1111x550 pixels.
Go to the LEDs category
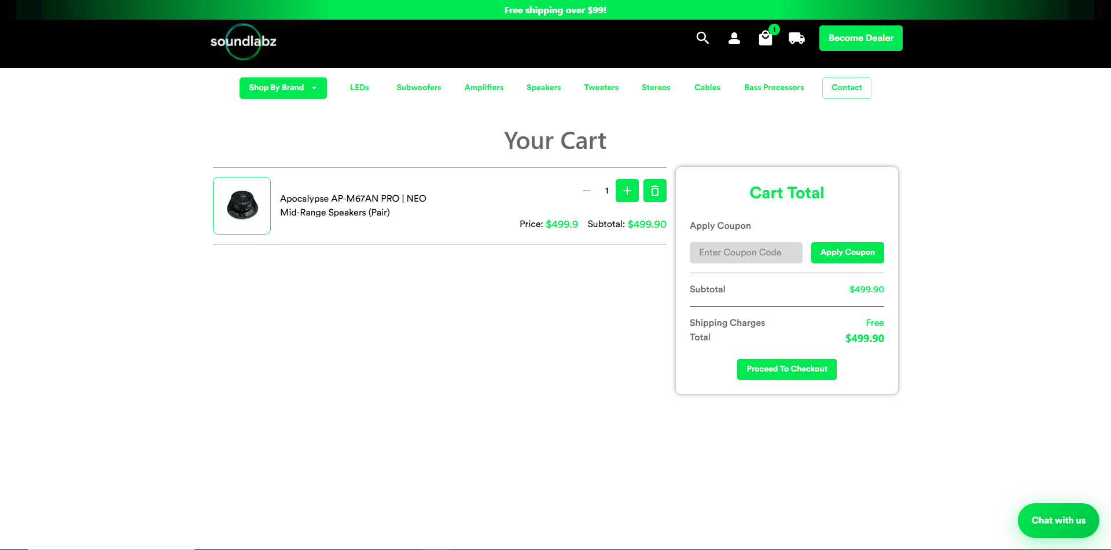pos(359,88)
